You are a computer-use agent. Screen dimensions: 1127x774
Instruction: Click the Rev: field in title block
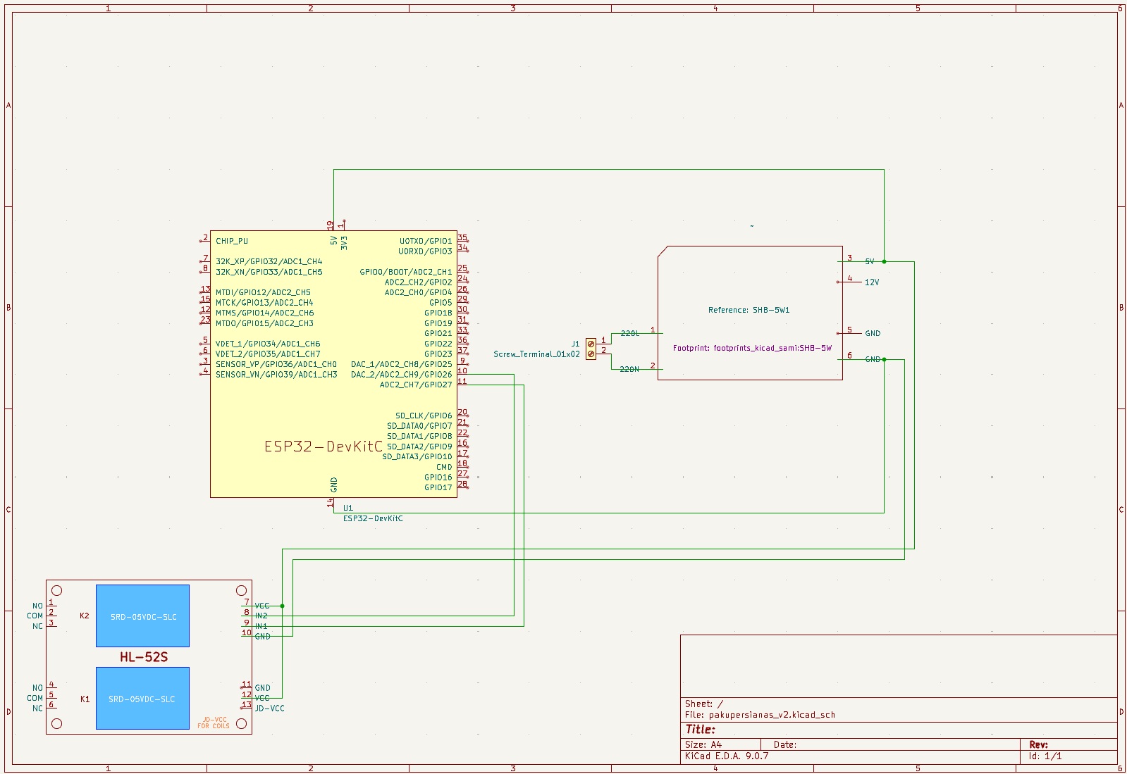click(1038, 744)
